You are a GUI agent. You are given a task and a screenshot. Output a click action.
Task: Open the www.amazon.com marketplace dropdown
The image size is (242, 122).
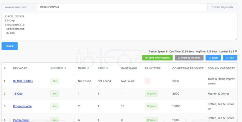19,7
